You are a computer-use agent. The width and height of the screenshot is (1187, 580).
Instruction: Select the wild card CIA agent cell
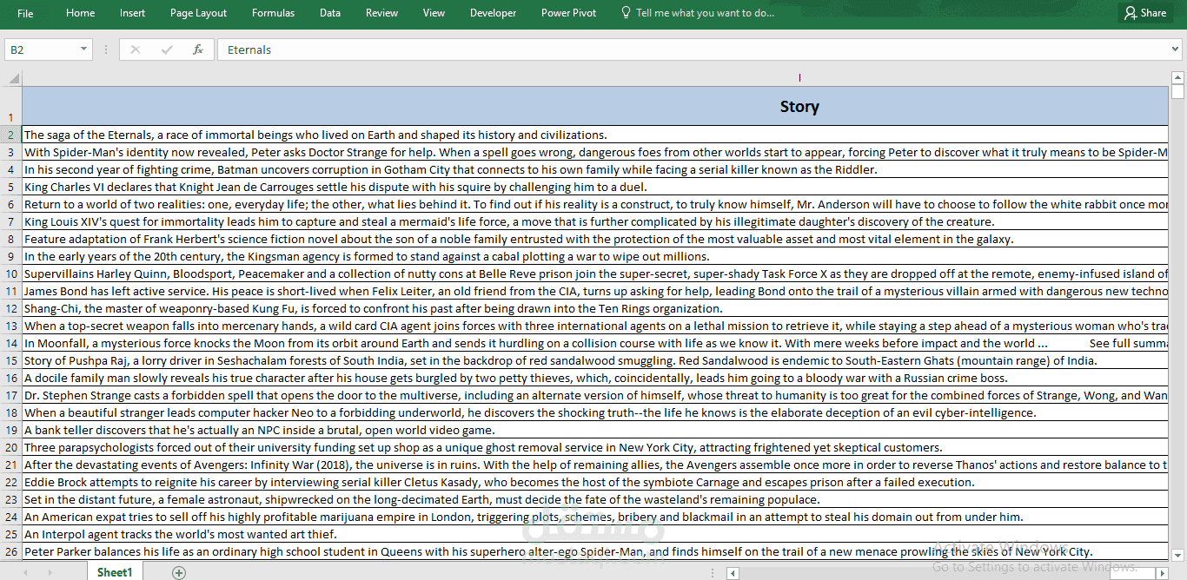click(594, 326)
